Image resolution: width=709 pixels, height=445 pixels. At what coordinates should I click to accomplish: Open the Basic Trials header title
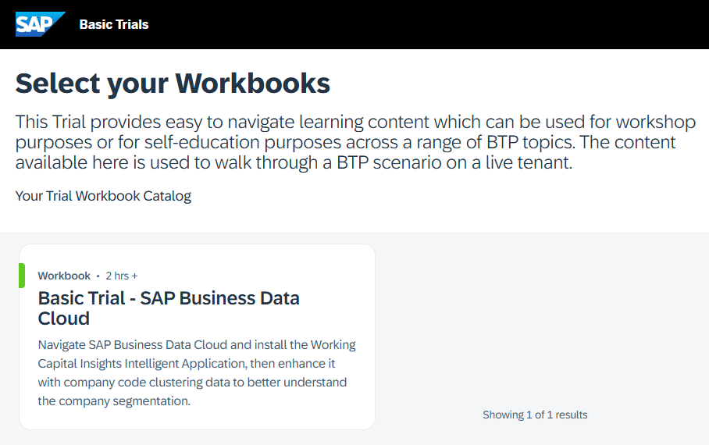click(114, 24)
